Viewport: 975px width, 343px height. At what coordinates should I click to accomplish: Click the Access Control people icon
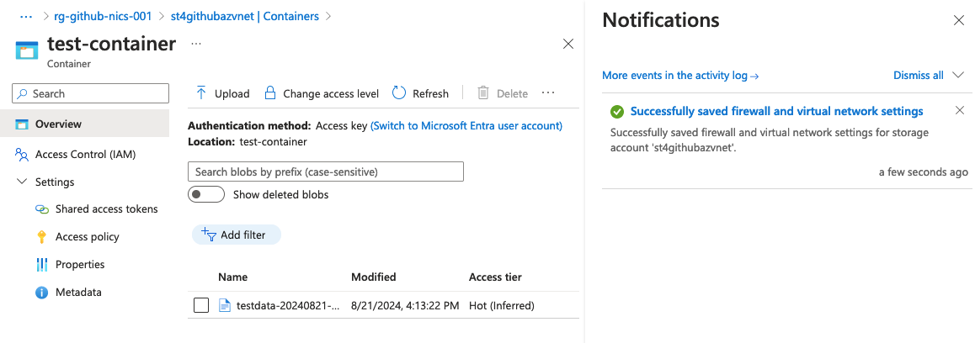(x=22, y=154)
